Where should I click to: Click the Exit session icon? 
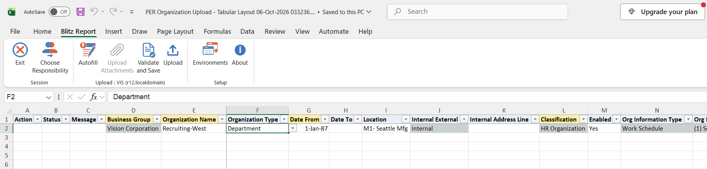click(x=20, y=50)
